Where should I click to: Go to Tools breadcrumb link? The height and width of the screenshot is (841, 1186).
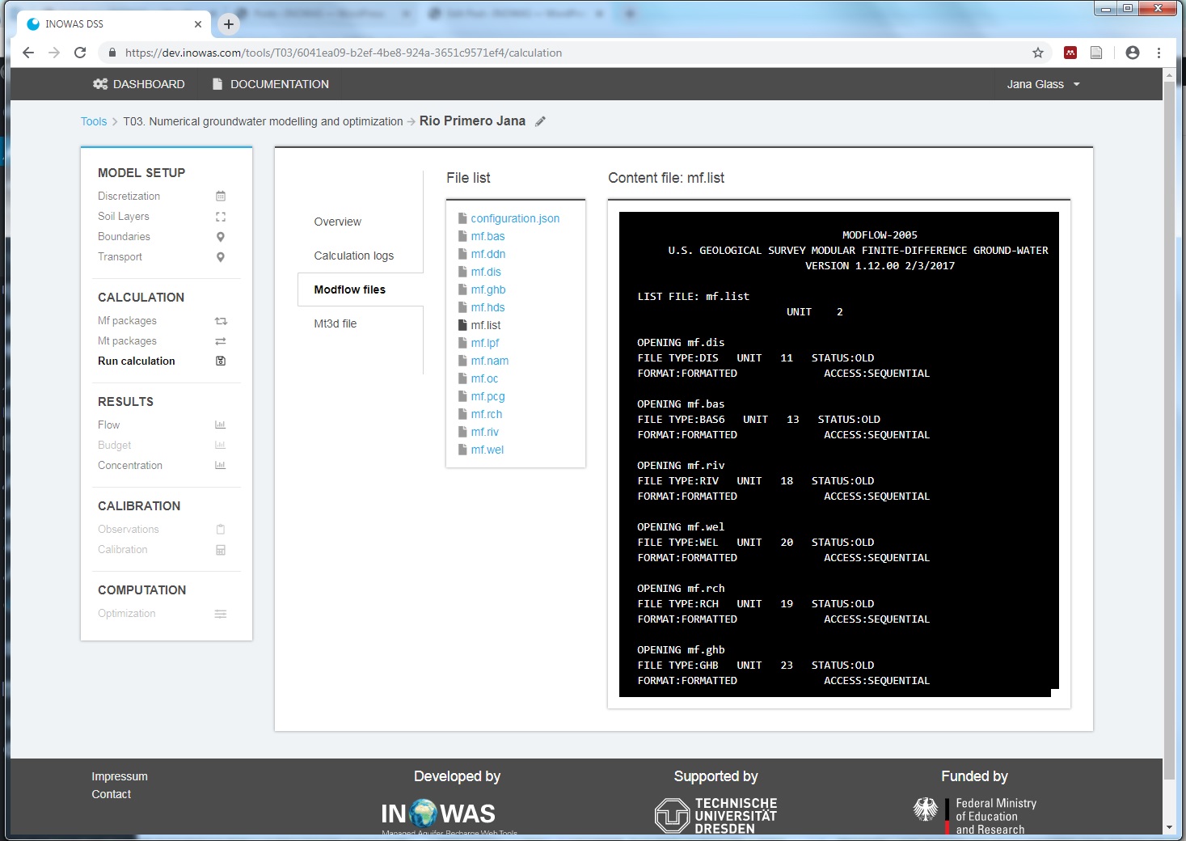(x=94, y=121)
